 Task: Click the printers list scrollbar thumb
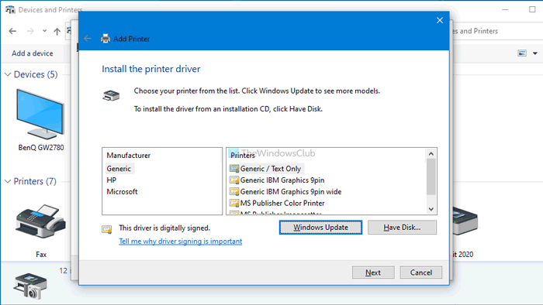click(431, 177)
